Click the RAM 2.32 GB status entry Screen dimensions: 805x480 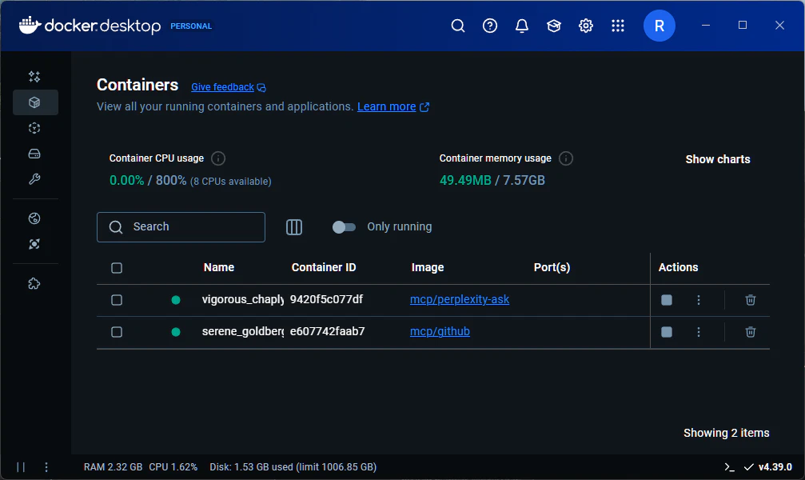[x=113, y=467]
